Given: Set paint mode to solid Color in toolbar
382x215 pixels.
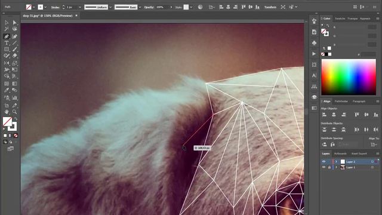Looking at the screenshot, I should (x=5, y=136).
